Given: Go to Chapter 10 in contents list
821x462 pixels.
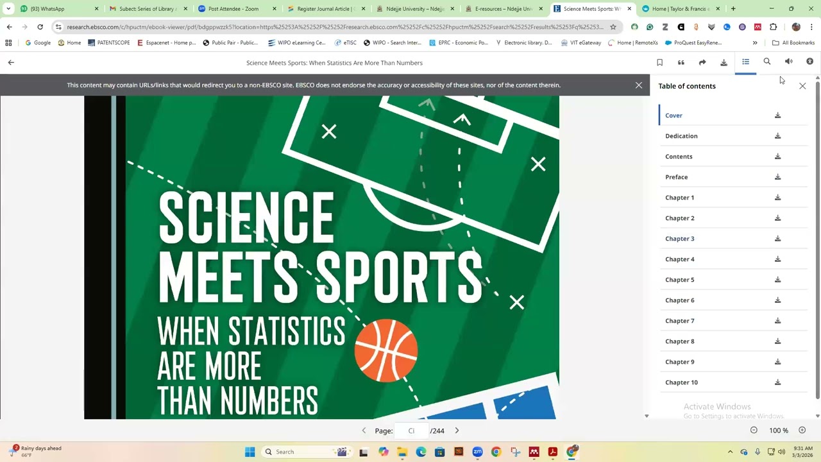Looking at the screenshot, I should tap(681, 382).
